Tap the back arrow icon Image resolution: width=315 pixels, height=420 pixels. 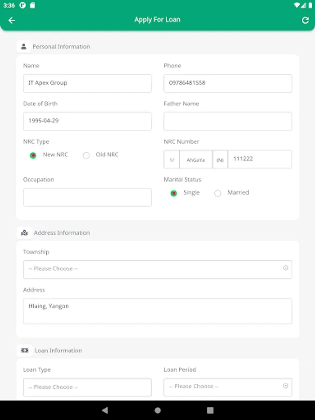(12, 20)
